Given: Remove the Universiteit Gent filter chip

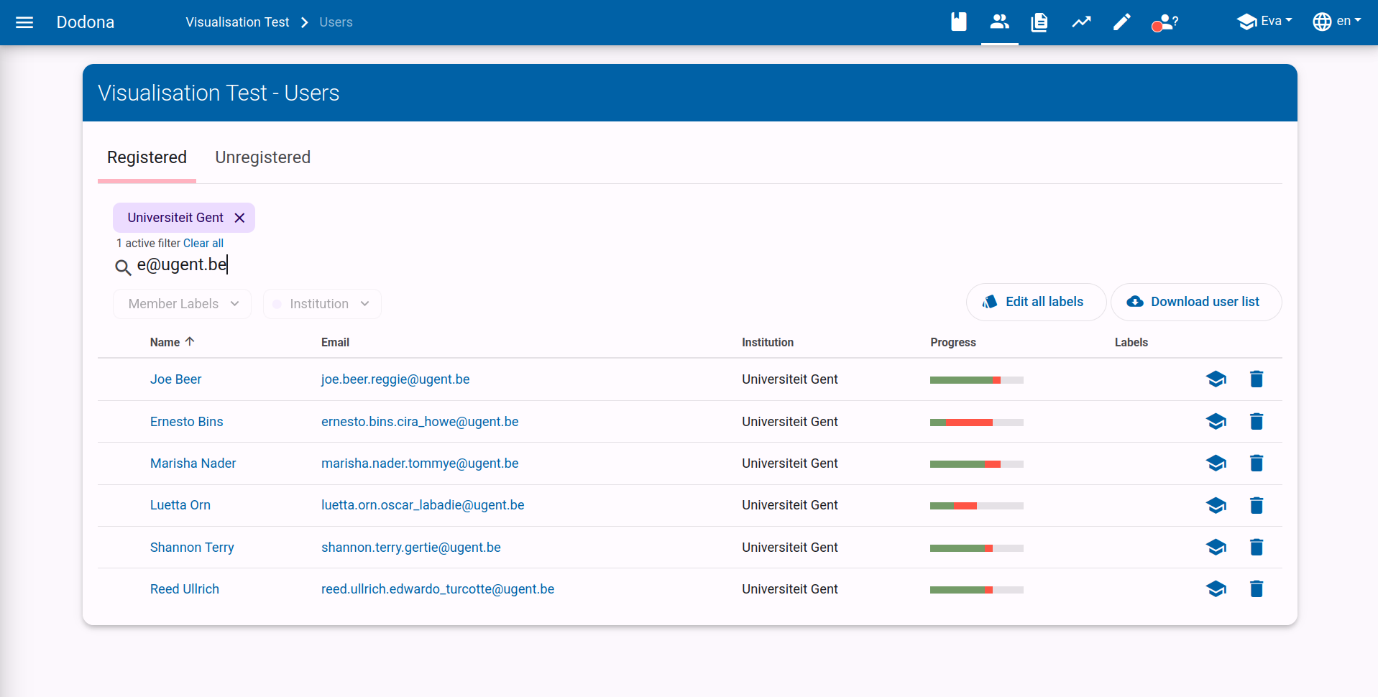Looking at the screenshot, I should tap(239, 218).
